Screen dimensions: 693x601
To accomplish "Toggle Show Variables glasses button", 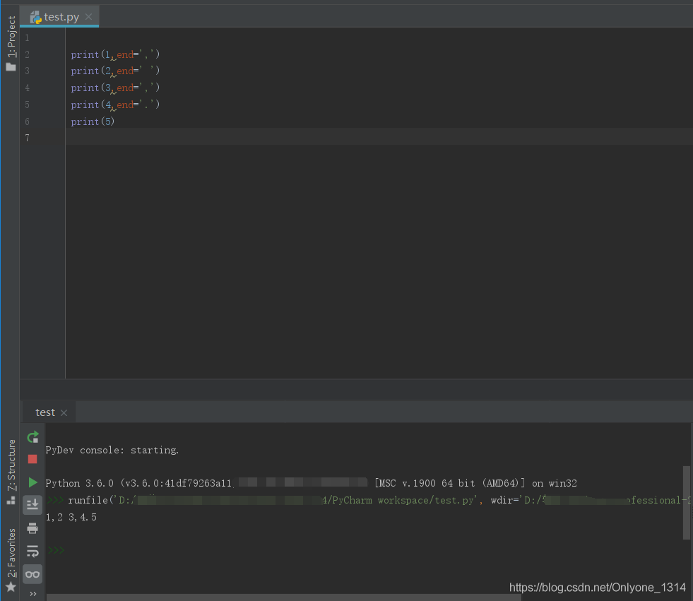I will [32, 574].
